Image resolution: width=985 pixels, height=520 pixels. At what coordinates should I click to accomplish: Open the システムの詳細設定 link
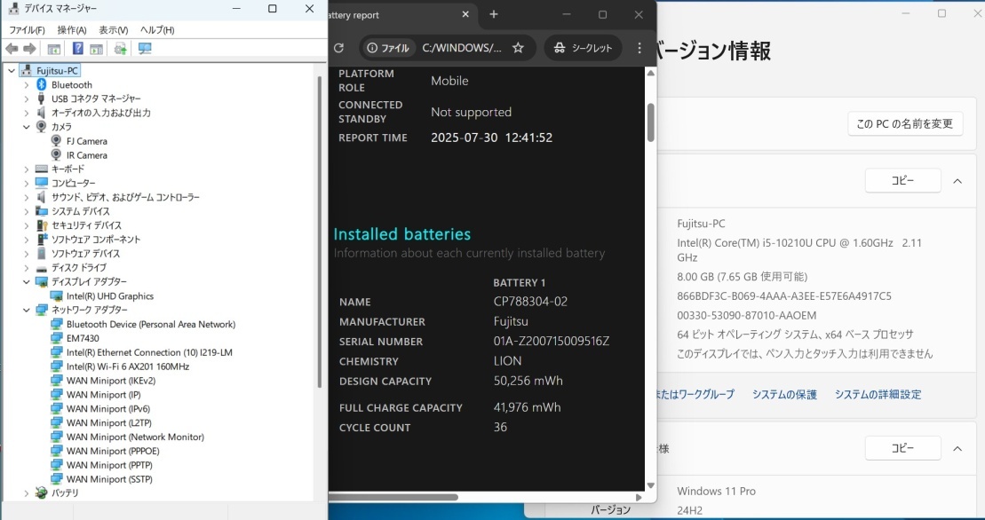tap(878, 395)
